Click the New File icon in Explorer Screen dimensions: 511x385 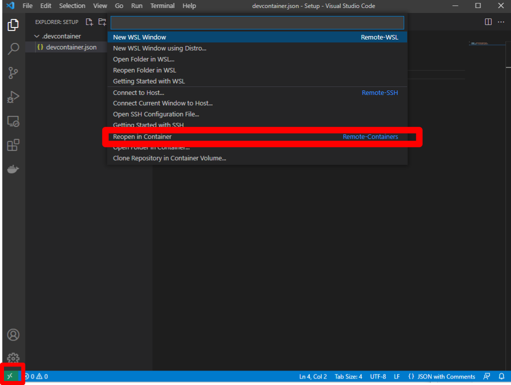click(x=89, y=22)
